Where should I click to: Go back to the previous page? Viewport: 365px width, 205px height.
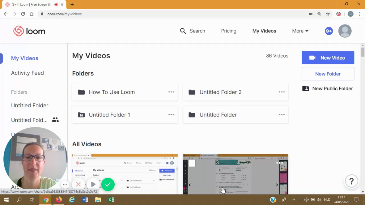(x=6, y=14)
